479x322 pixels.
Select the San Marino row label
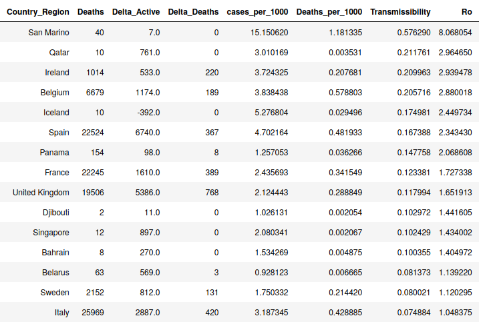49,33
